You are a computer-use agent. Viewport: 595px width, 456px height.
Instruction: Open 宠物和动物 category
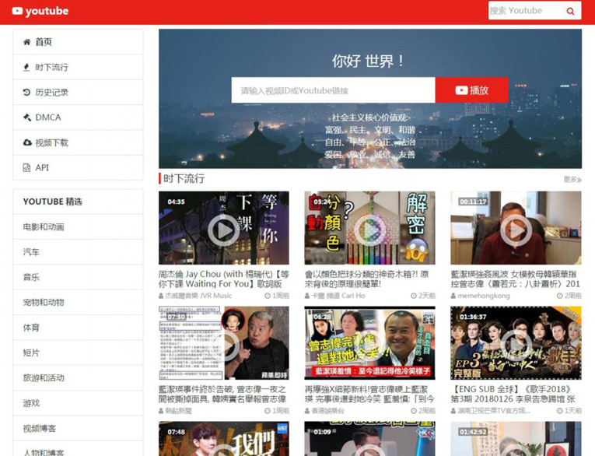coord(44,303)
